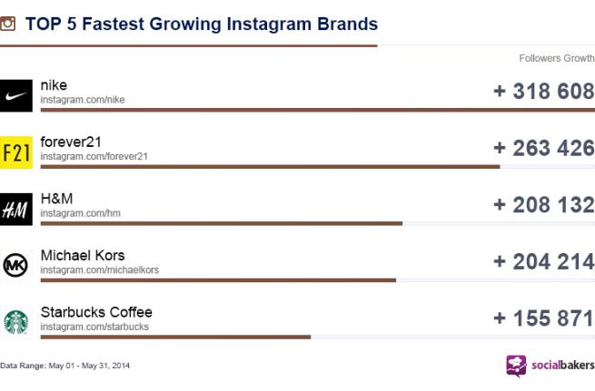Viewport: 595px width, 391px height.
Task: Click the Data Range date text
Action: pos(65,366)
